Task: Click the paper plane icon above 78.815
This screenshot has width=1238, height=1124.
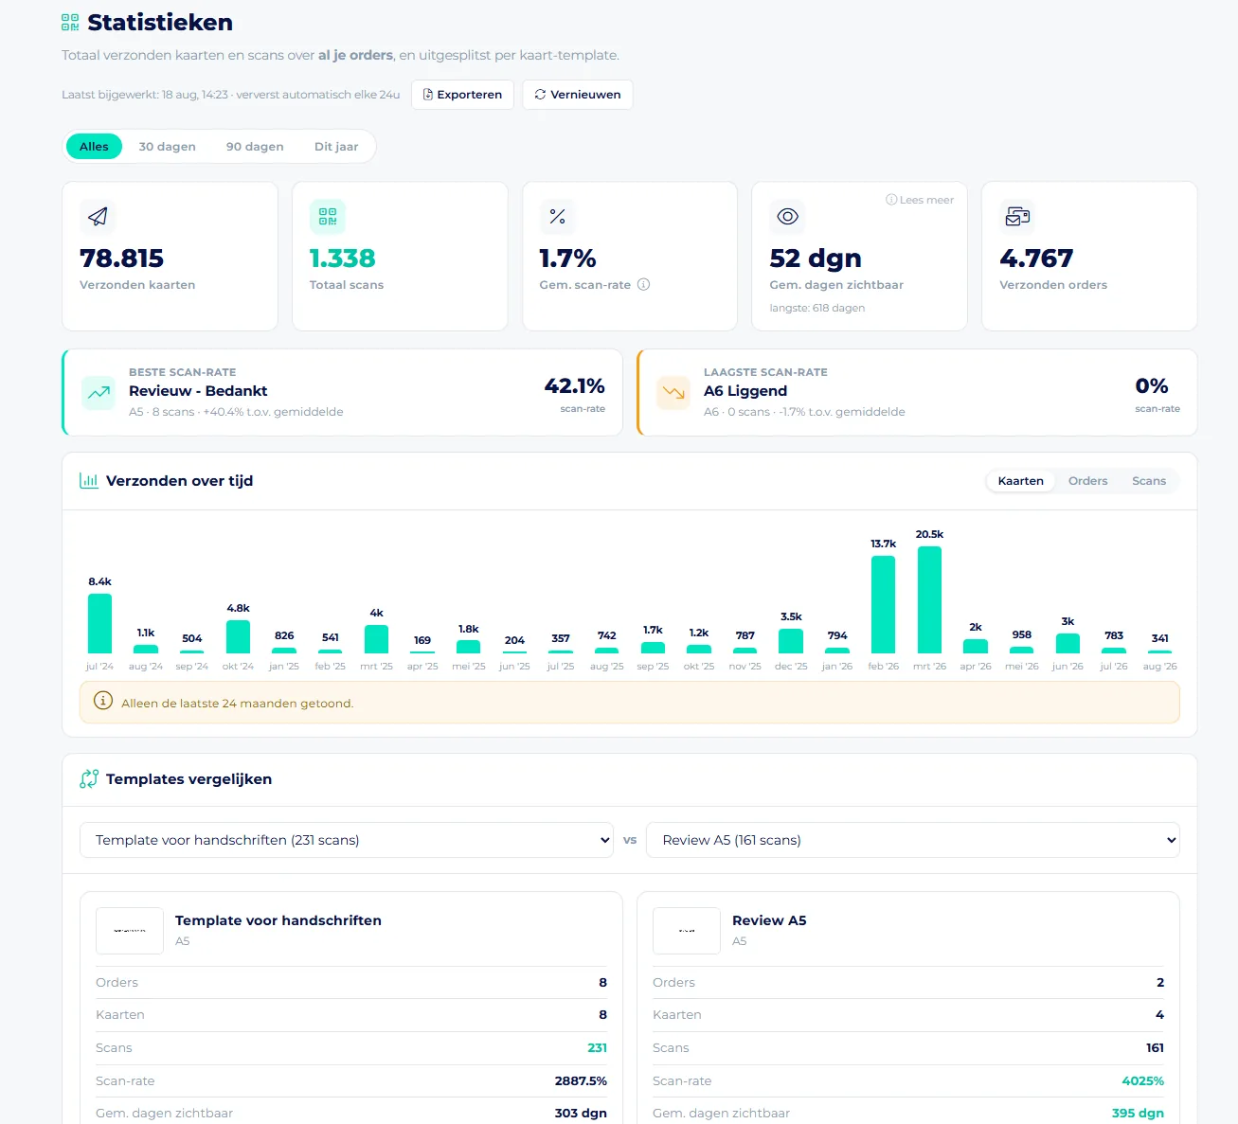Action: click(x=98, y=217)
